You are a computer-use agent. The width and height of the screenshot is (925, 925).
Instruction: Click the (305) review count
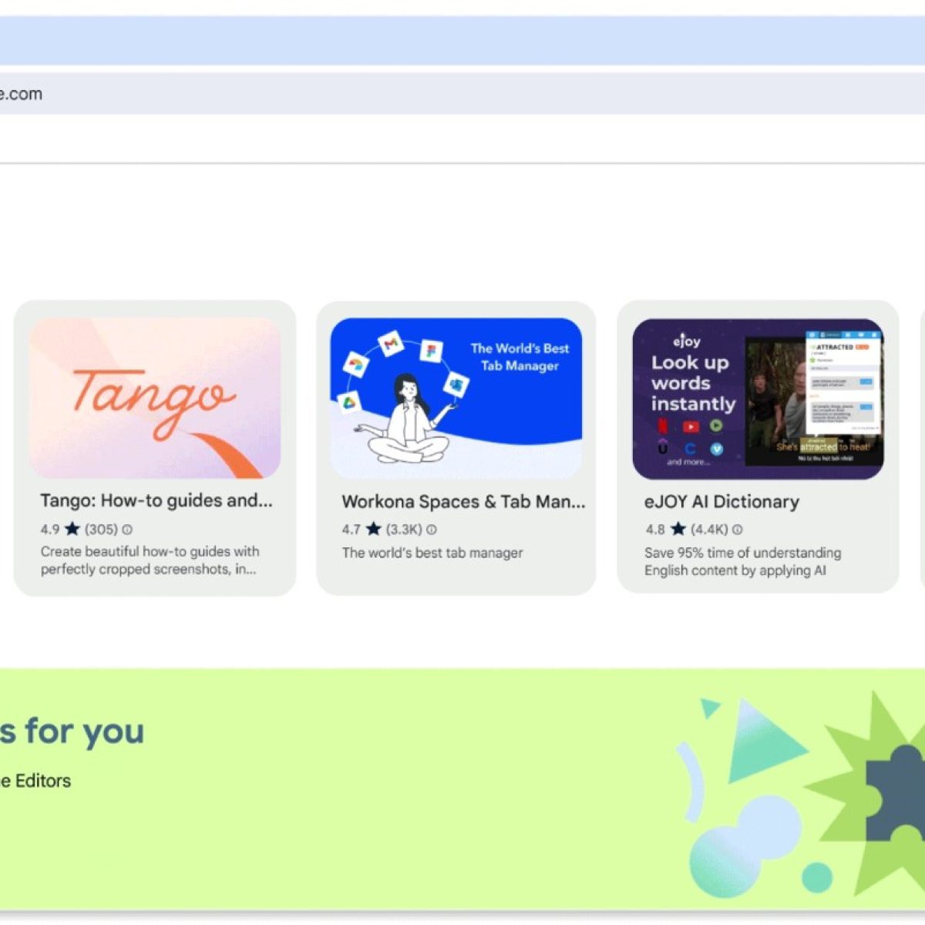pyautogui.click(x=101, y=530)
